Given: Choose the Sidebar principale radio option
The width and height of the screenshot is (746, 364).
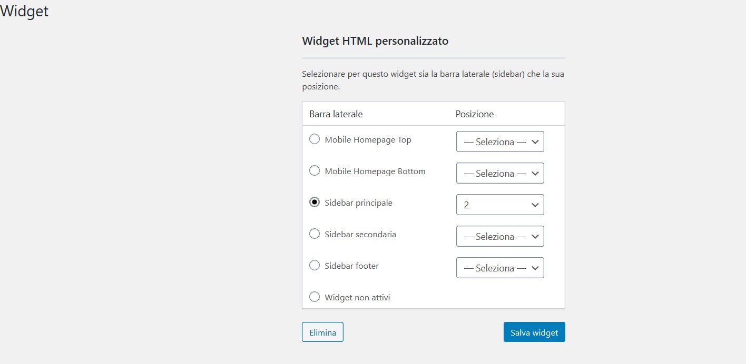Looking at the screenshot, I should coord(315,203).
